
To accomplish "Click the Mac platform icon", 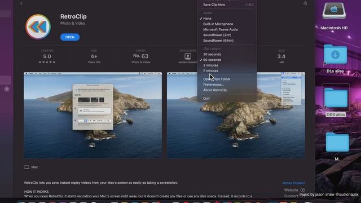I will [x=27, y=167].
